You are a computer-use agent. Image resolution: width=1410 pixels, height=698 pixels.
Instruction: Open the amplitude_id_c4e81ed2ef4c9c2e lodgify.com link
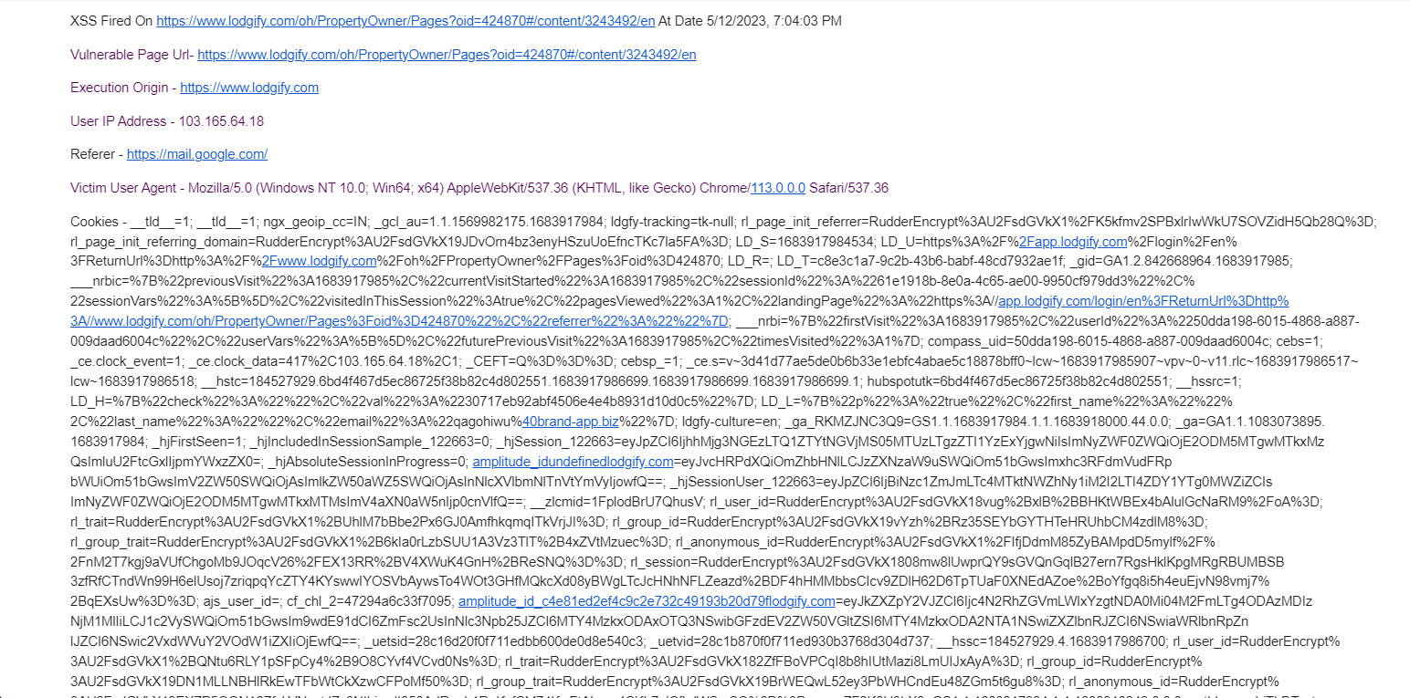point(647,601)
